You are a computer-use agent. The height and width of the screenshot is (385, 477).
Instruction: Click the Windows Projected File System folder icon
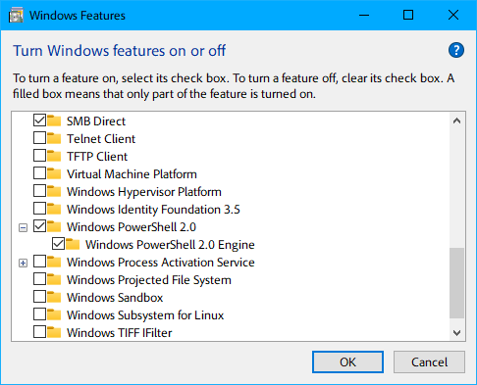(x=54, y=279)
